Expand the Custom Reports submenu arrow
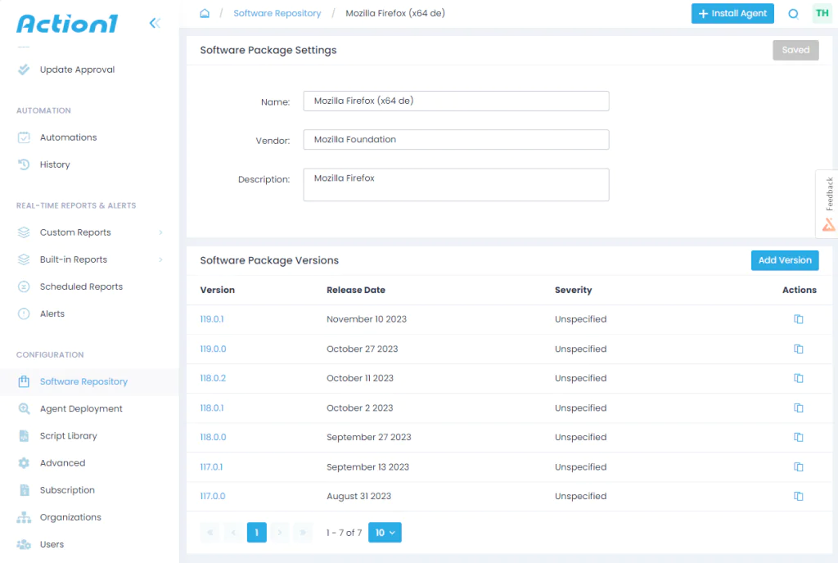 (160, 232)
